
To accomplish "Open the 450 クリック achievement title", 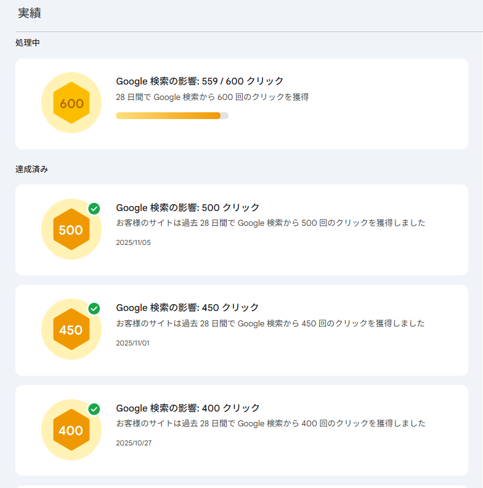I will point(188,307).
